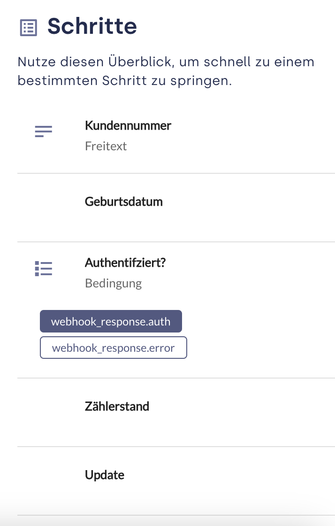This screenshot has width=335, height=526.
Task: Click the word schnell in the description
Action: [227, 62]
